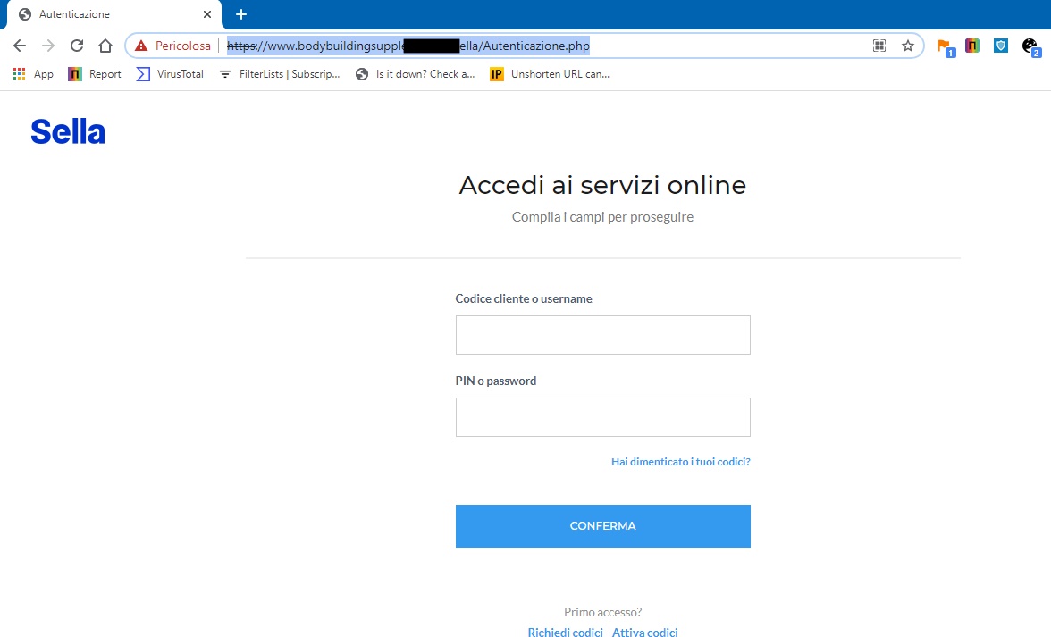This screenshot has height=637, width=1051.
Task: Open the black globe extension with badge 2
Action: [x=1031, y=46]
